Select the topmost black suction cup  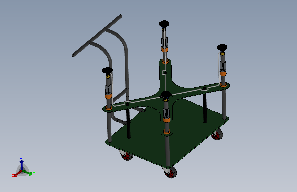(164, 24)
